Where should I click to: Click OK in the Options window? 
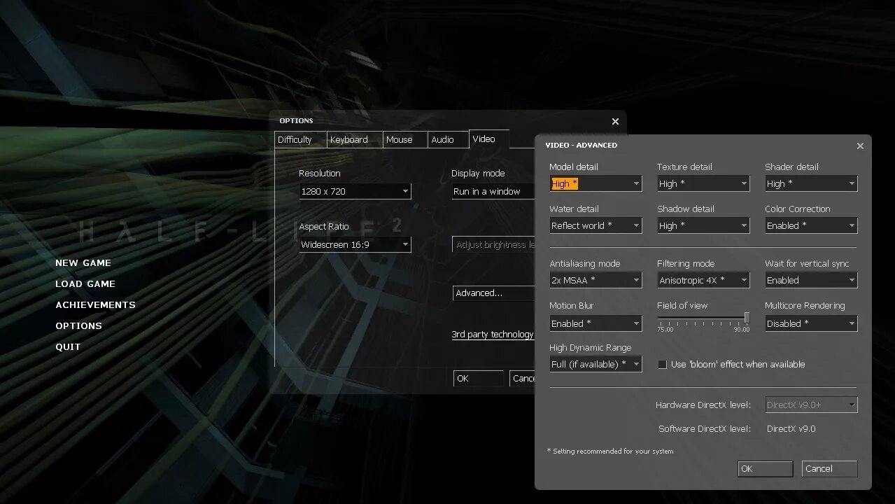pos(478,379)
